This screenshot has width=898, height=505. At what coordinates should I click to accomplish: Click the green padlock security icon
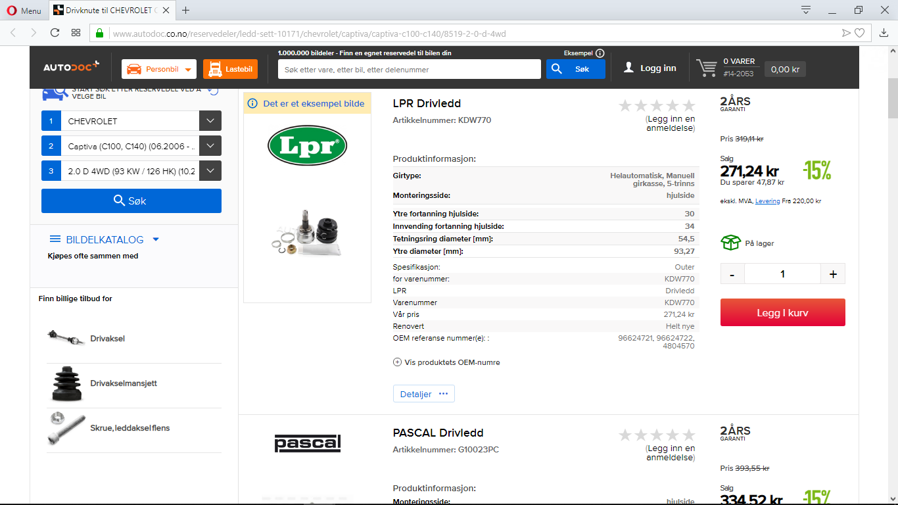100,33
